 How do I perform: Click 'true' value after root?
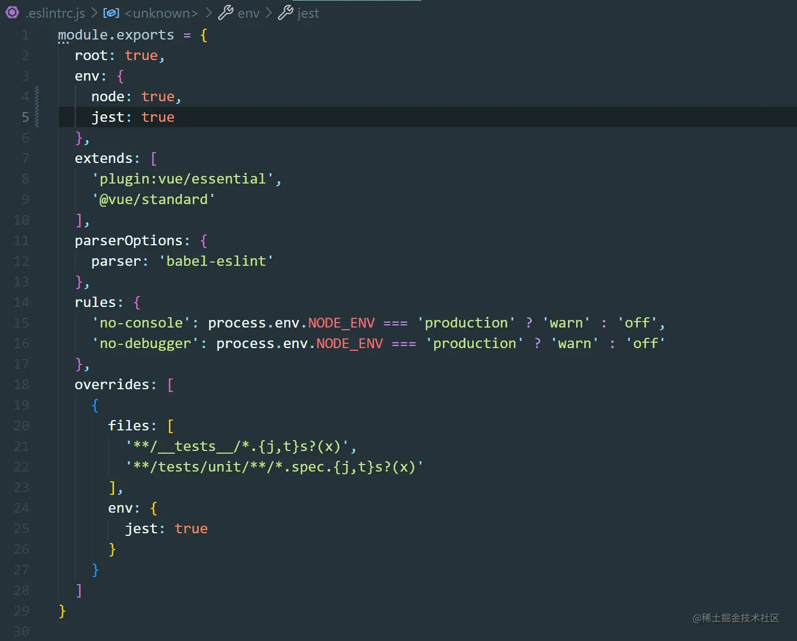[x=141, y=56]
